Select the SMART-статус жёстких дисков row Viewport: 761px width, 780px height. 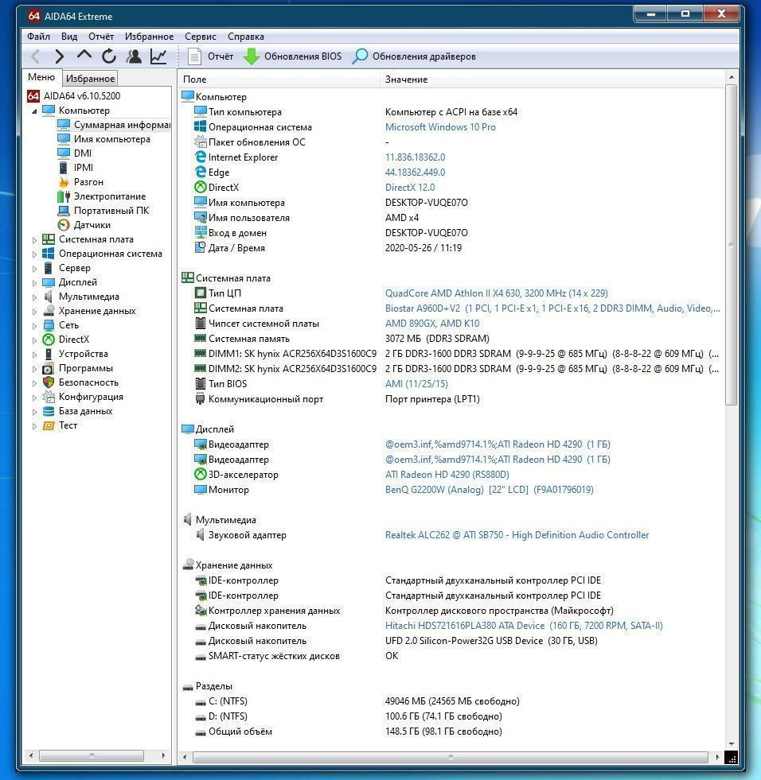451,656
